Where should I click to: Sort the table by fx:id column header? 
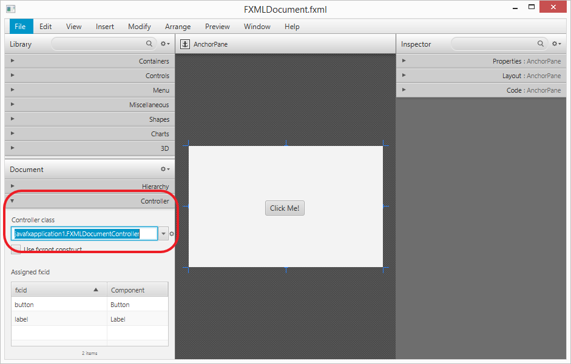pos(59,290)
